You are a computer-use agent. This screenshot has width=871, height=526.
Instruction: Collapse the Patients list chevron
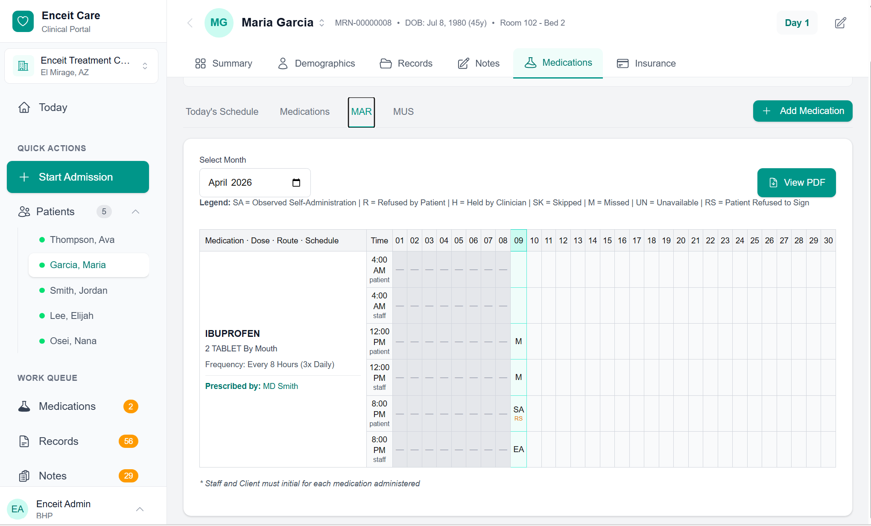[x=136, y=211]
